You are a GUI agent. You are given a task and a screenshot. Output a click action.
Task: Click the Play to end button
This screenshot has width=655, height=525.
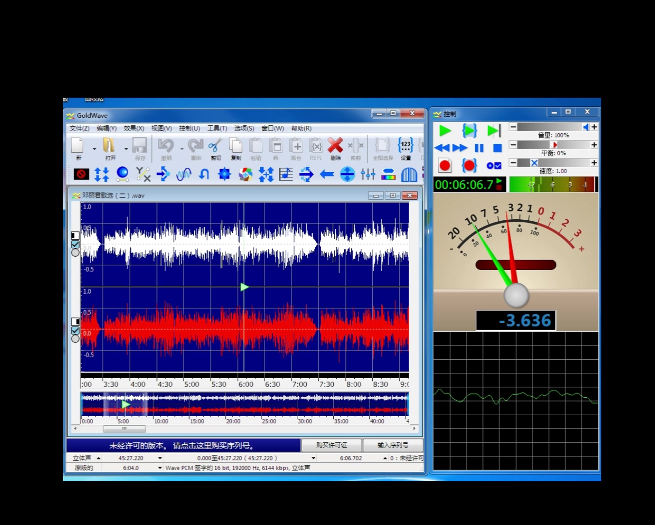click(494, 130)
